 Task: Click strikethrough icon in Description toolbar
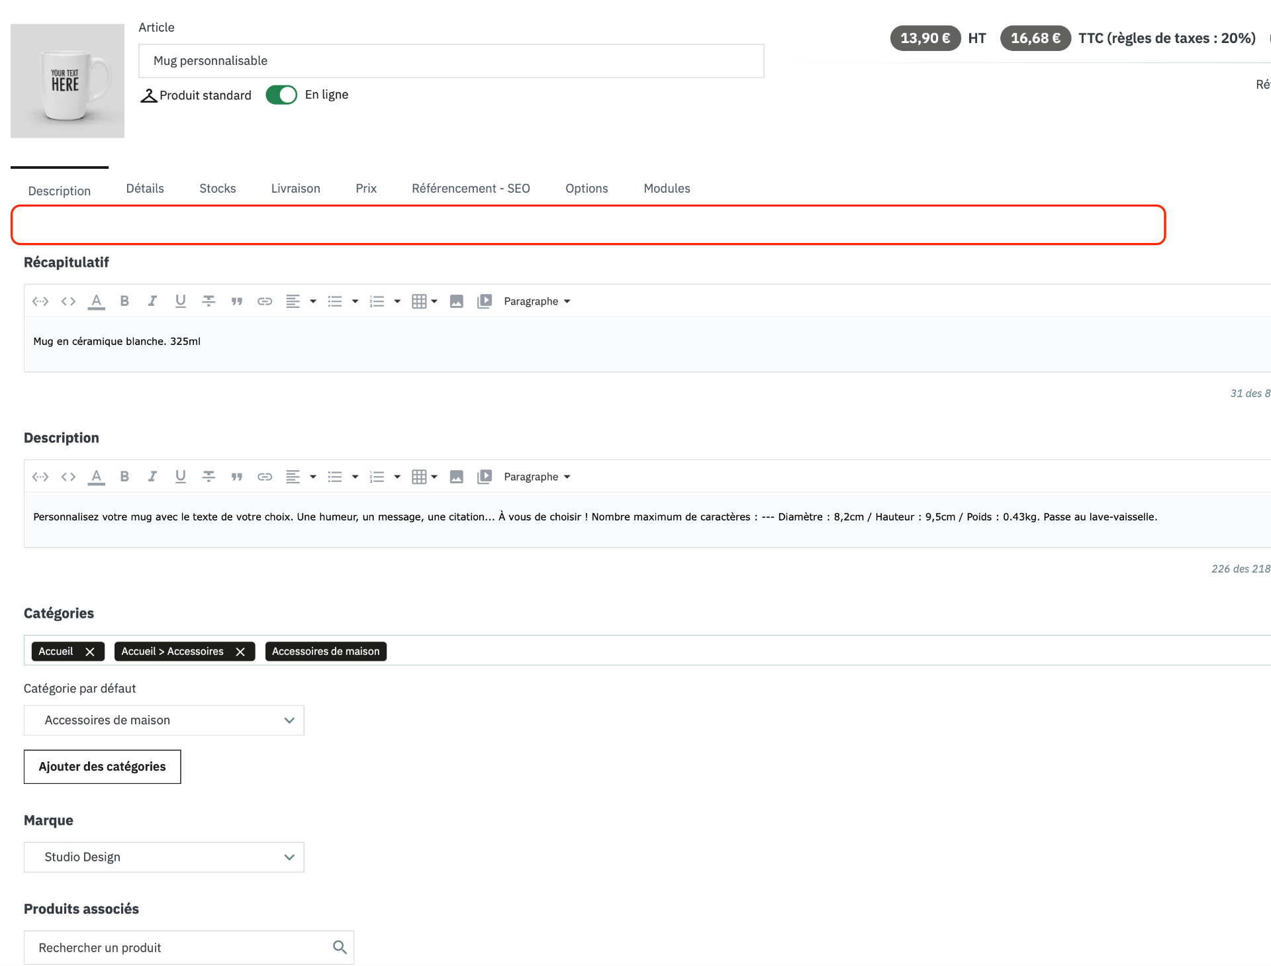coord(209,477)
